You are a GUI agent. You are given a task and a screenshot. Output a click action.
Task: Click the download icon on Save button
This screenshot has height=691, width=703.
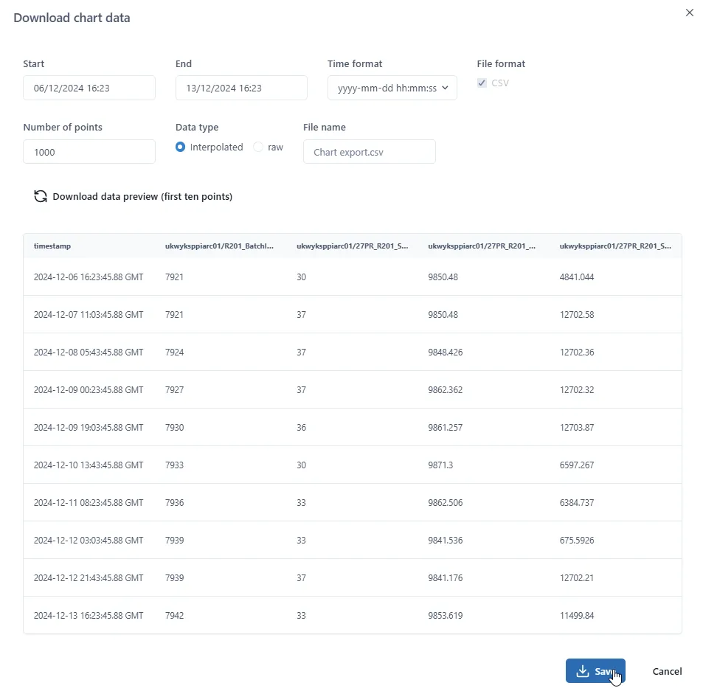[583, 671]
